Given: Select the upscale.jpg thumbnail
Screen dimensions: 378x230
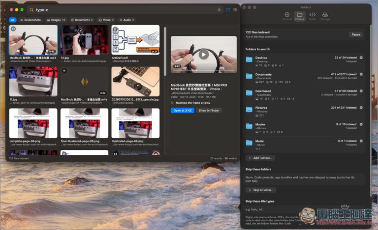Looking at the screenshot, I should tap(135, 82).
